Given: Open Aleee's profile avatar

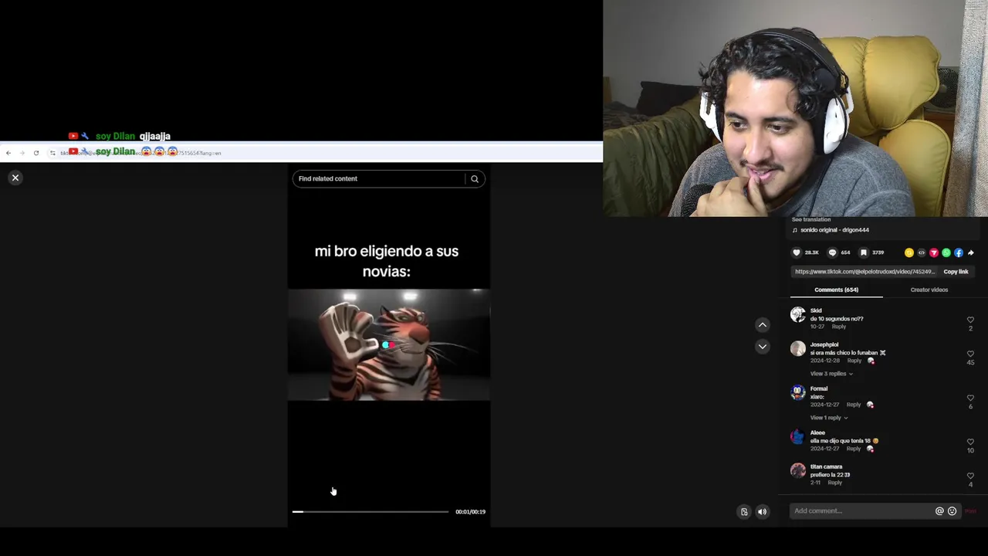Looking at the screenshot, I should [x=798, y=436].
